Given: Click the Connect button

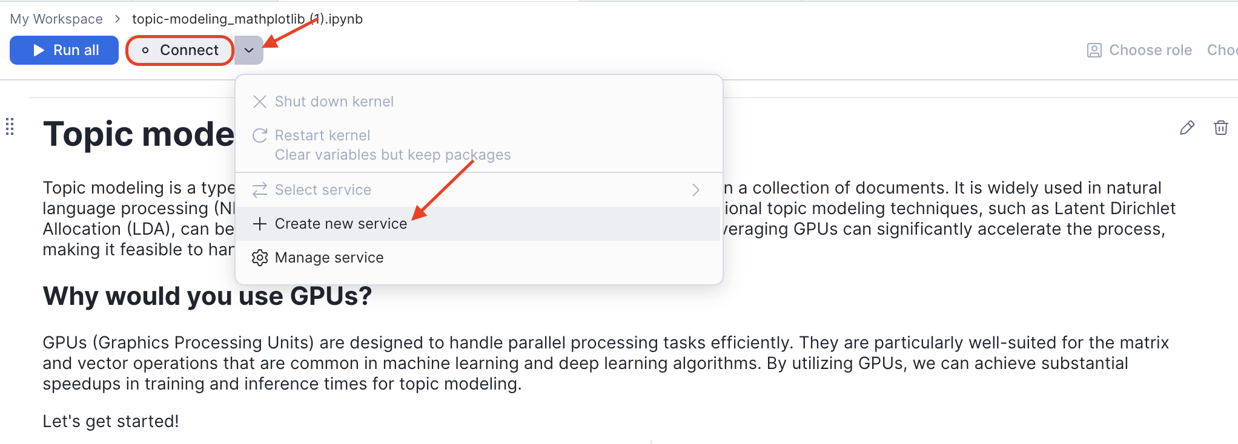Looking at the screenshot, I should click(179, 50).
